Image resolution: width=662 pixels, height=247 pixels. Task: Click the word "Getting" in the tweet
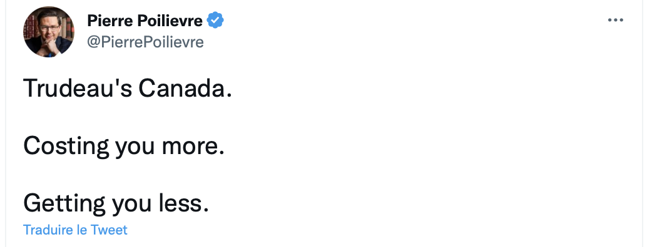pos(64,204)
